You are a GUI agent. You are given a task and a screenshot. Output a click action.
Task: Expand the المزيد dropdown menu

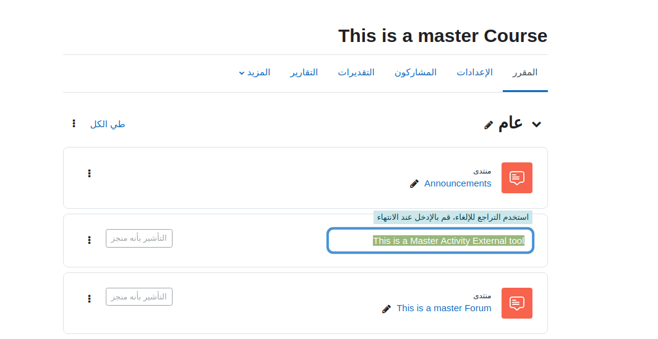point(255,72)
